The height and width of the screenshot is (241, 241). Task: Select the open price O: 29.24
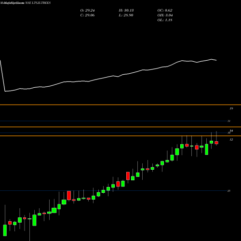(x=87, y=11)
